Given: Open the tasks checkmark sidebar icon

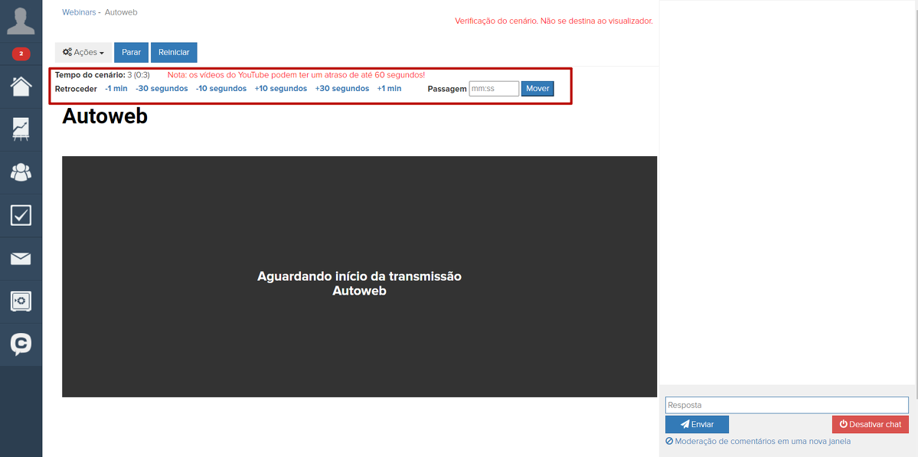Looking at the screenshot, I should click(x=21, y=215).
